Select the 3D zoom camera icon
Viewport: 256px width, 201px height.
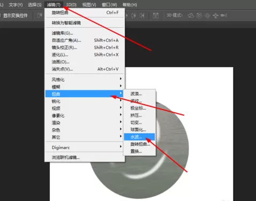(x=224, y=16)
